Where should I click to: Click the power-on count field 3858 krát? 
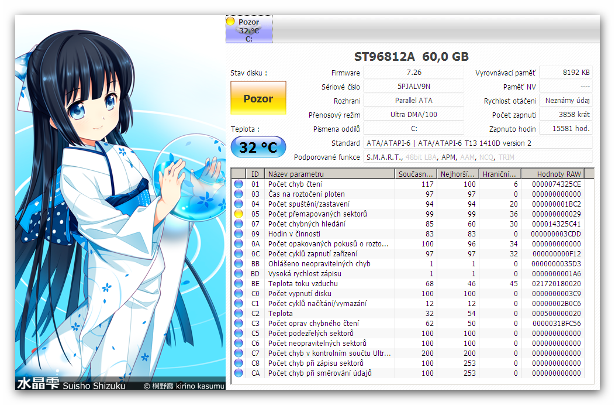[566, 114]
